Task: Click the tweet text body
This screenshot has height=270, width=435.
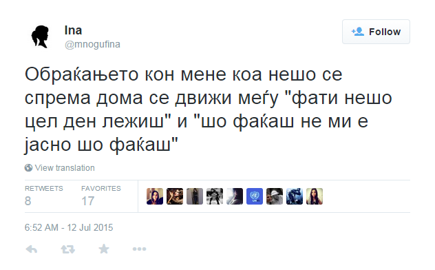Action: [208, 110]
